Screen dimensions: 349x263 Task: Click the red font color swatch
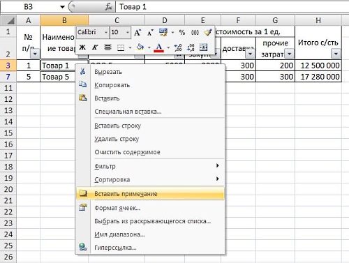(x=158, y=47)
